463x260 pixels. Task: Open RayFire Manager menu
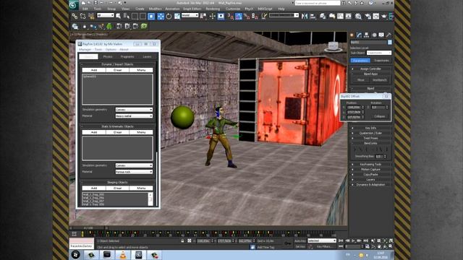pyautogui.click(x=85, y=49)
